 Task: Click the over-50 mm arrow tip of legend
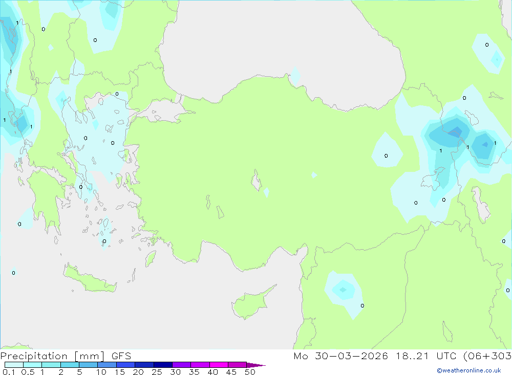pos(256,365)
